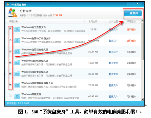This screenshot has width=151, height=118.
Task: Click the 分析完毕 heading
Action: coord(26,11)
